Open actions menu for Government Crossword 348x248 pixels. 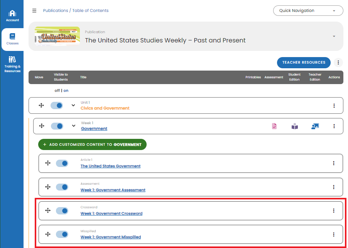pos(334,211)
